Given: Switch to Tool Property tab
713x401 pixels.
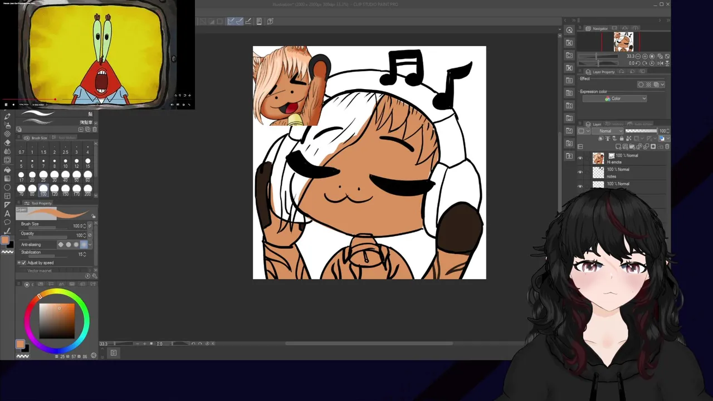Looking at the screenshot, I should (39, 203).
